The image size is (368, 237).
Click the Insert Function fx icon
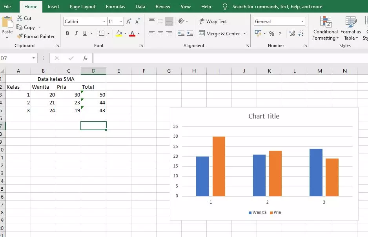click(86, 58)
